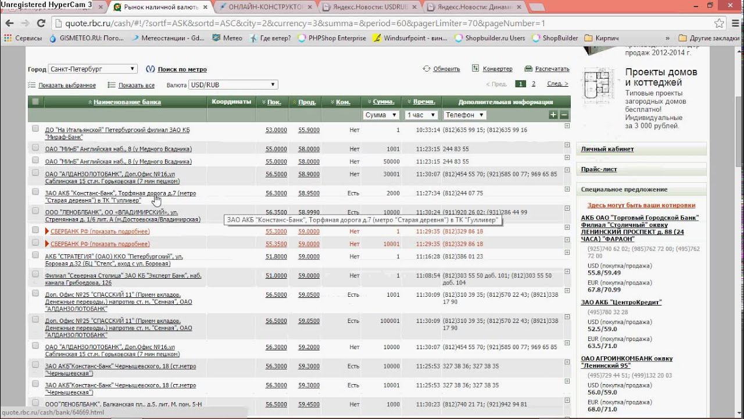Viewport: 744px width, 419px height.
Task: Open the Метео bookmark
Action: (x=227, y=38)
